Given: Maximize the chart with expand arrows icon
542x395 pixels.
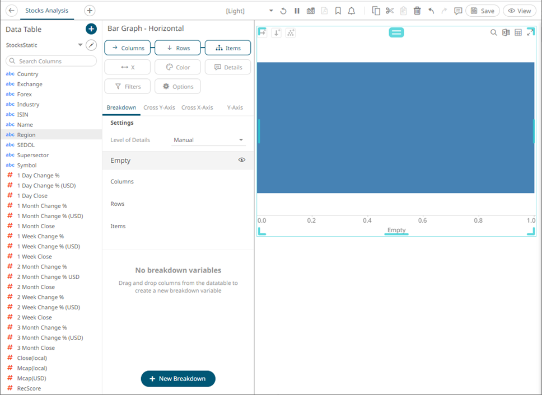Looking at the screenshot, I should 530,32.
